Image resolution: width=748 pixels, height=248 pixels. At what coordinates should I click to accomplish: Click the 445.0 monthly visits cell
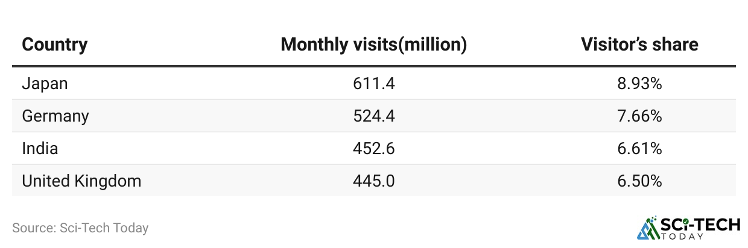coord(374,181)
